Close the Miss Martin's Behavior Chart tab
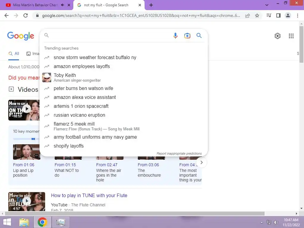Image resolution: width=304 pixels, height=228 pixels. coord(69,5)
